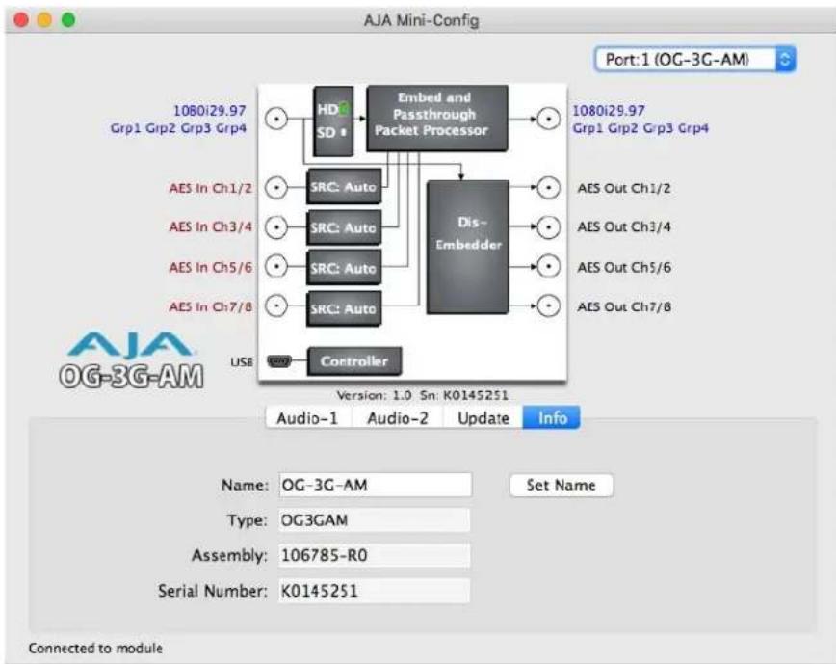Screen dimensions: 836x664
Task: Click the USB port icon
Action: [x=279, y=361]
